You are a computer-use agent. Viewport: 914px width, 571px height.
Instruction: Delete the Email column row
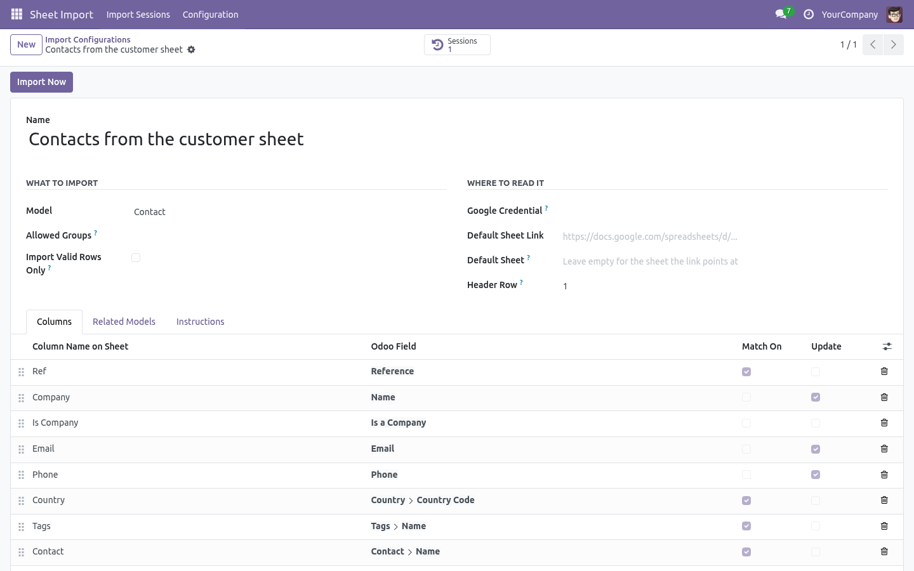click(x=884, y=449)
